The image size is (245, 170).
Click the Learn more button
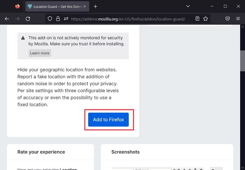(40, 53)
